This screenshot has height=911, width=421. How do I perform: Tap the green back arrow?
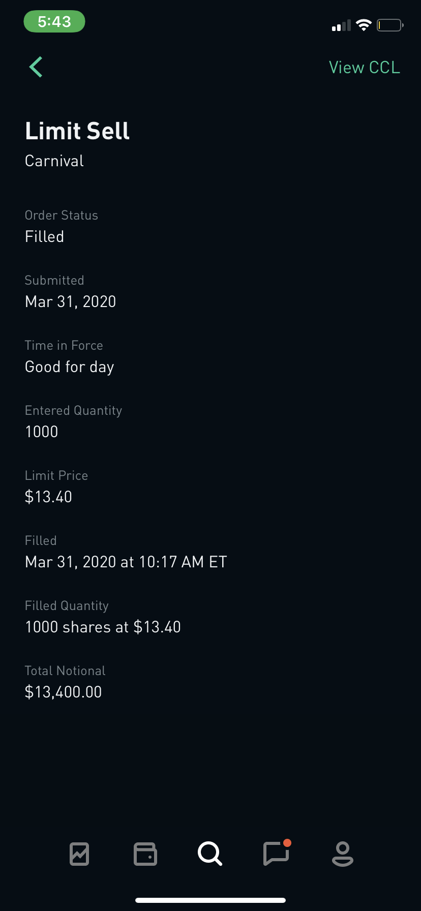pos(36,67)
